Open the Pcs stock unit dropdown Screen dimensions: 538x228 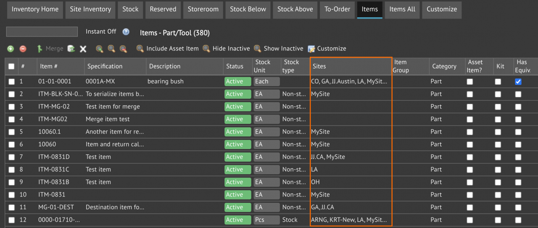266,220
